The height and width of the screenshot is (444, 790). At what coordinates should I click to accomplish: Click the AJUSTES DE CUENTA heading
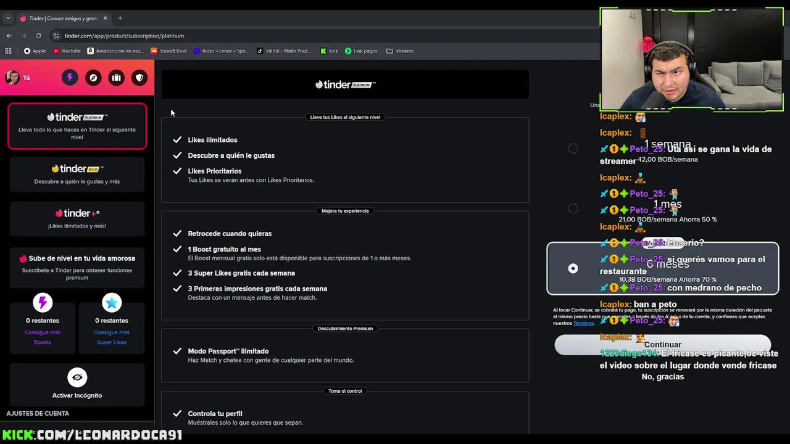point(38,413)
